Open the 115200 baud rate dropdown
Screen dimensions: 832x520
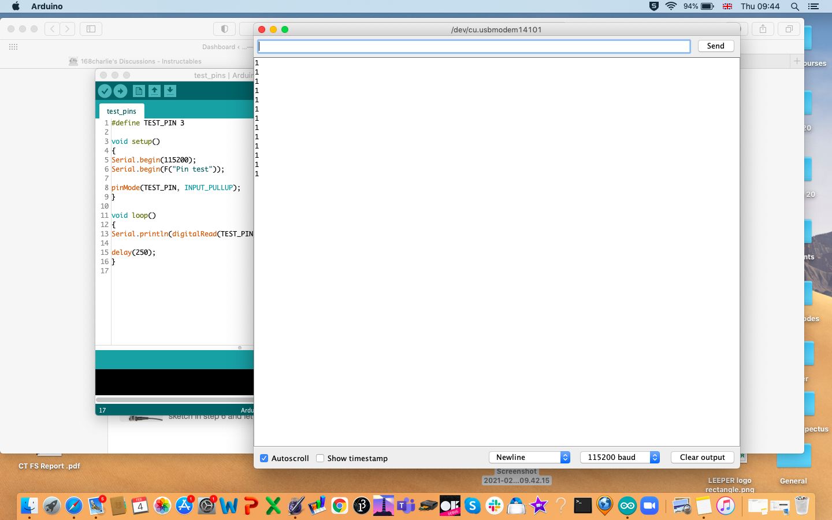(x=619, y=457)
